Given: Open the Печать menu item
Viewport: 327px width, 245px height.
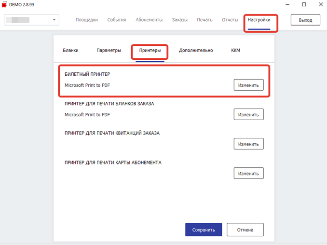Looking at the screenshot, I should [204, 20].
